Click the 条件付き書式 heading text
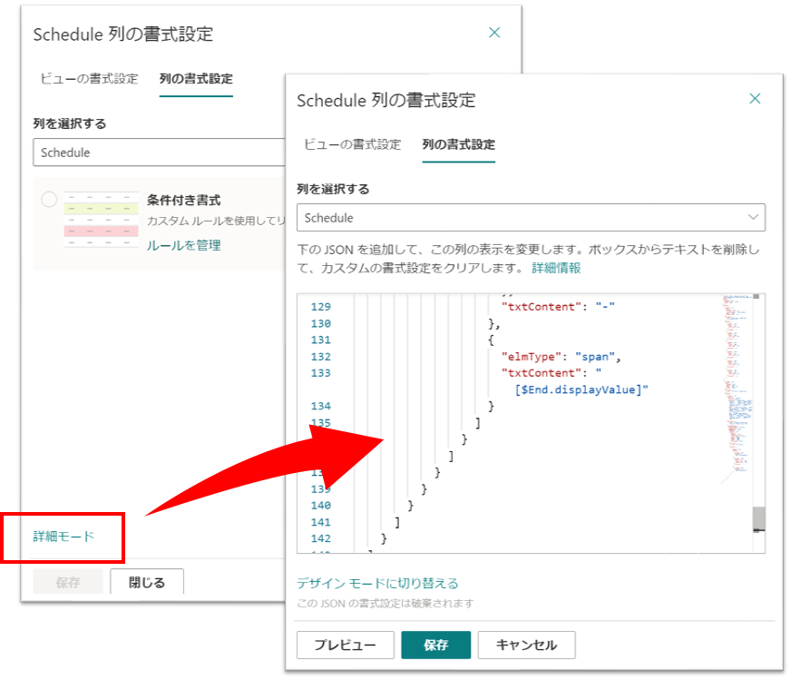This screenshot has height=680, width=791. (183, 201)
